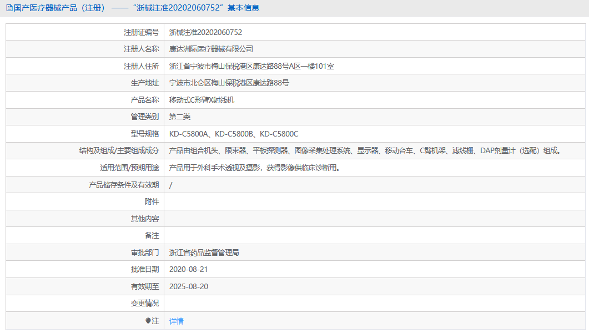589x333 pixels.
Task: Click the small bullet icon beside 注
Action: [148, 321]
